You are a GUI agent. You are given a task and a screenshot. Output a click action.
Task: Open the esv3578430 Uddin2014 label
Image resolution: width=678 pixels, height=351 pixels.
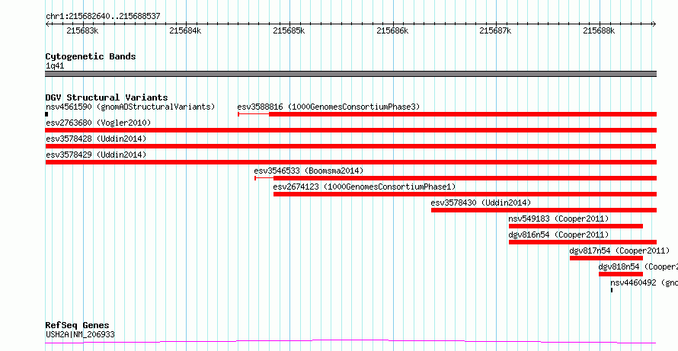tap(481, 203)
